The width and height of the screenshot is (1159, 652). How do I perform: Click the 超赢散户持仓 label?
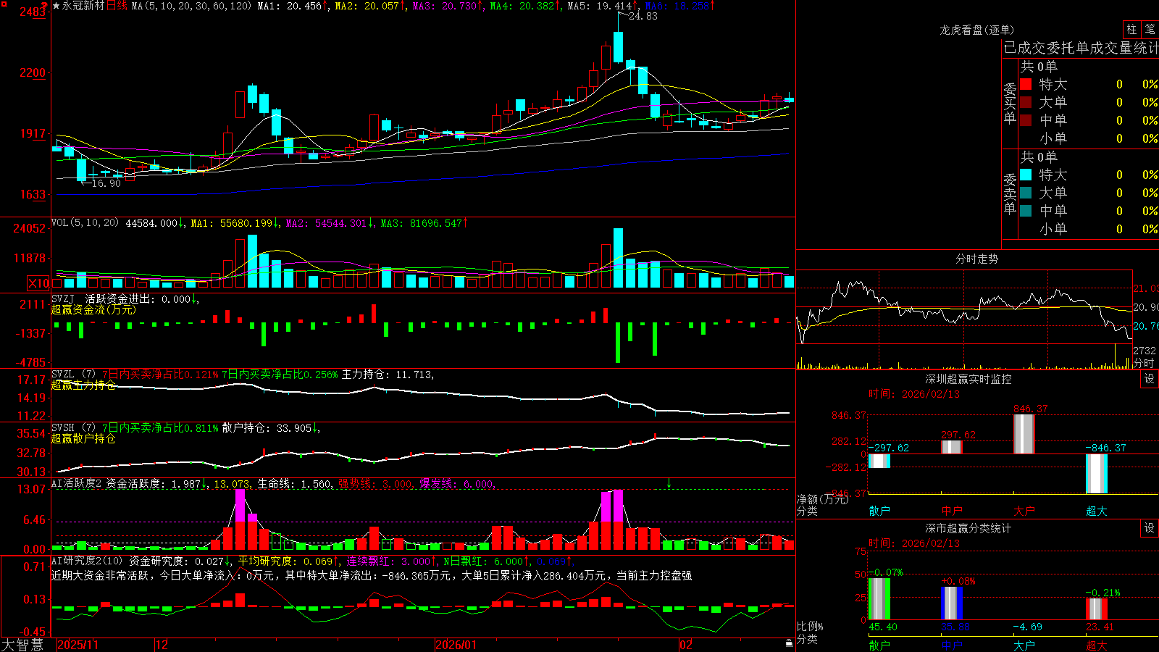click(83, 438)
